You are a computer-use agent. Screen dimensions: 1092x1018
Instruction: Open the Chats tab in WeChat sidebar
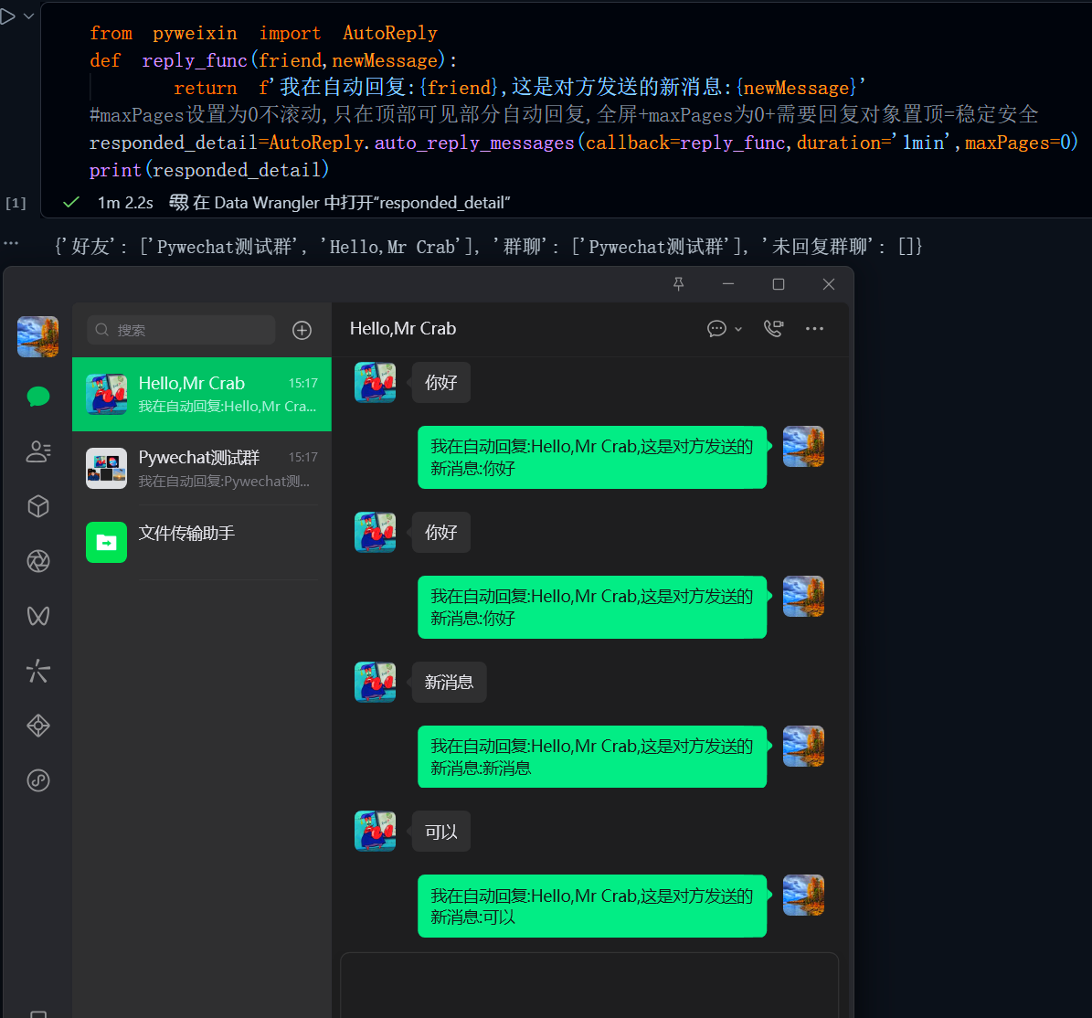(38, 397)
